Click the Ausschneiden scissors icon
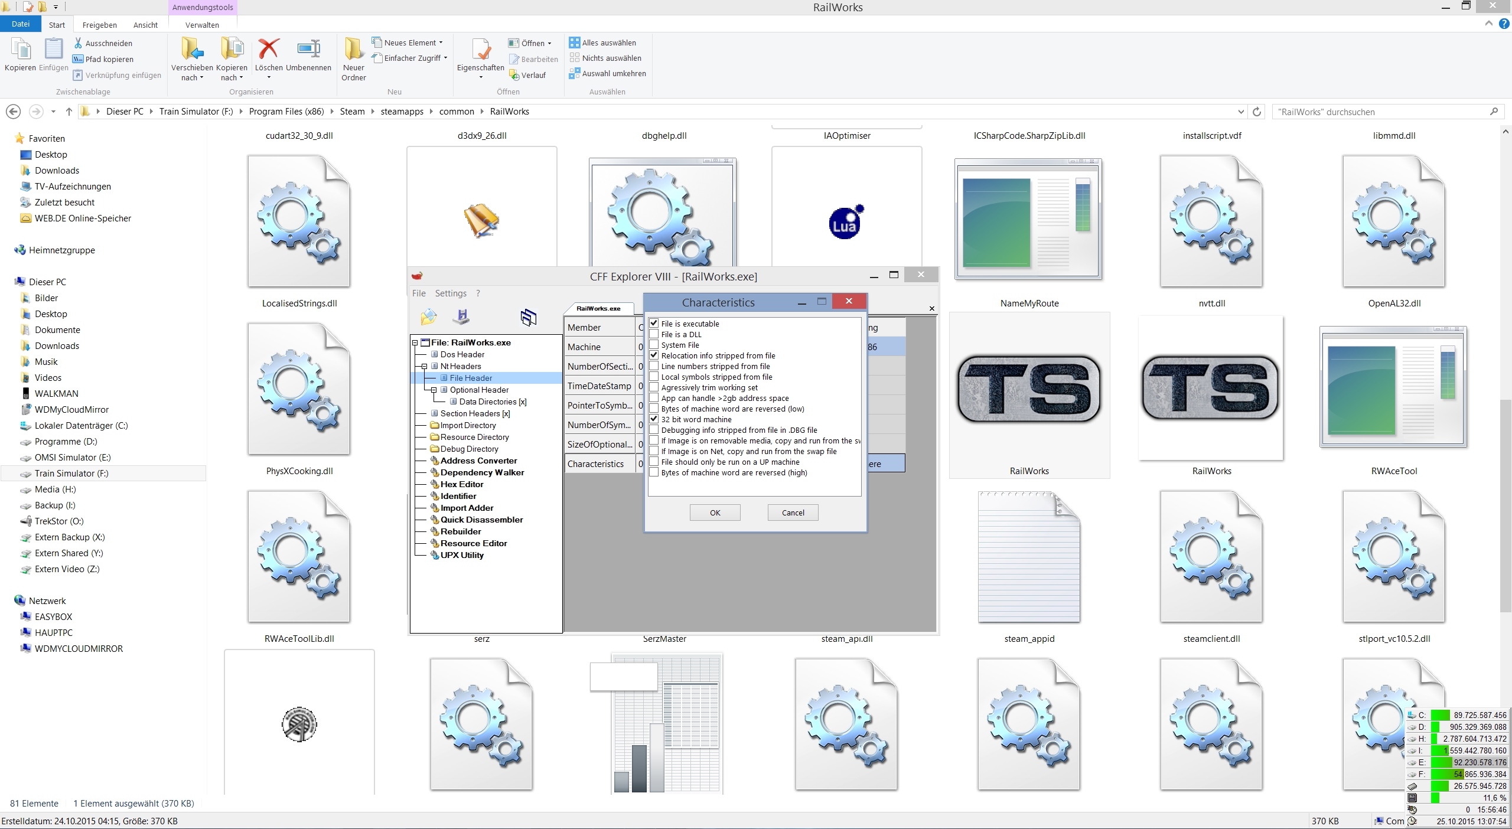The width and height of the screenshot is (1512, 829). click(x=78, y=43)
